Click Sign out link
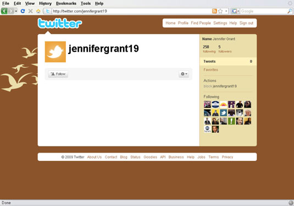This screenshot has height=206, width=294. [x=246, y=23]
